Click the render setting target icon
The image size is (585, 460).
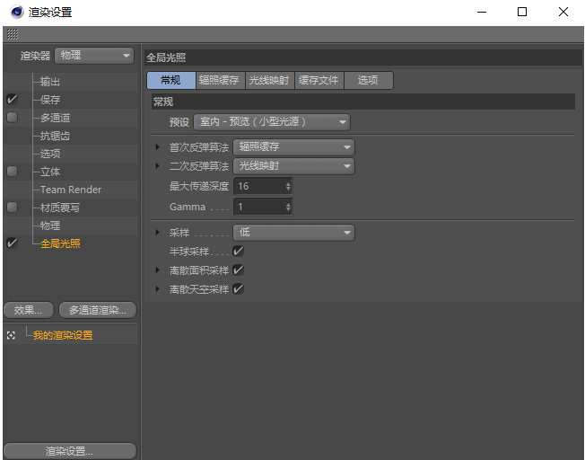pyautogui.click(x=11, y=335)
